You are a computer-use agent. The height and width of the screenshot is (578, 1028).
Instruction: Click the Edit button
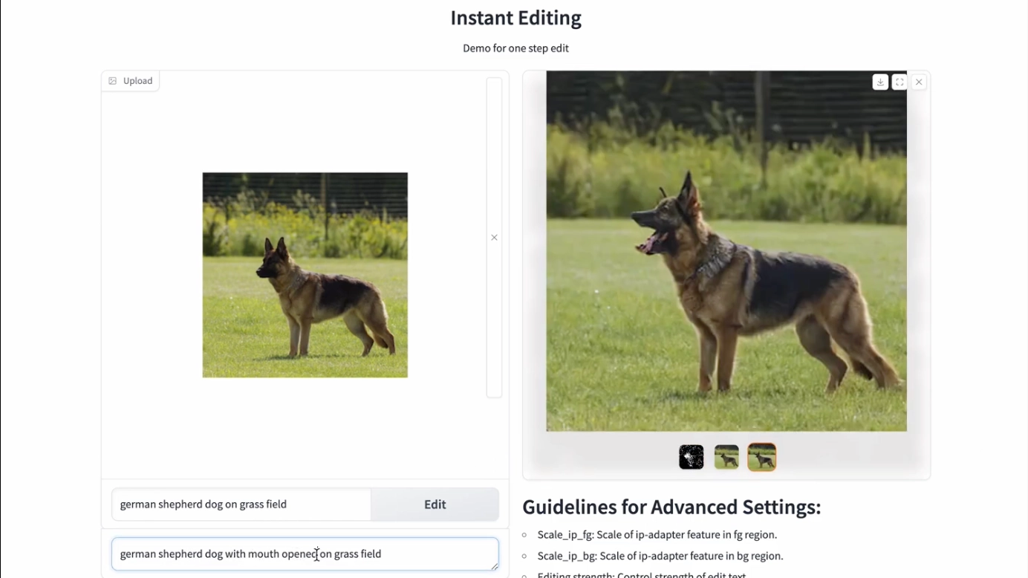click(x=435, y=504)
